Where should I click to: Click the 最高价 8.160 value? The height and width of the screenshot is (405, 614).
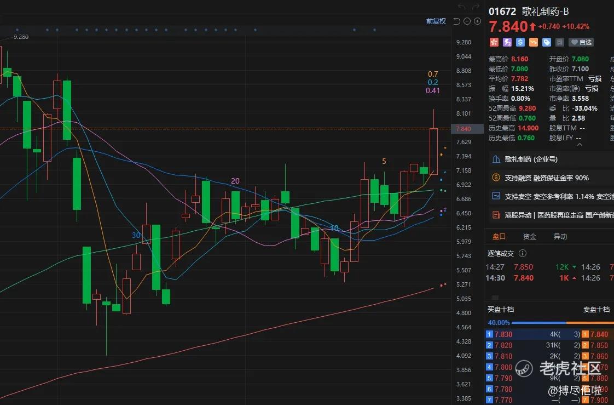(x=520, y=59)
